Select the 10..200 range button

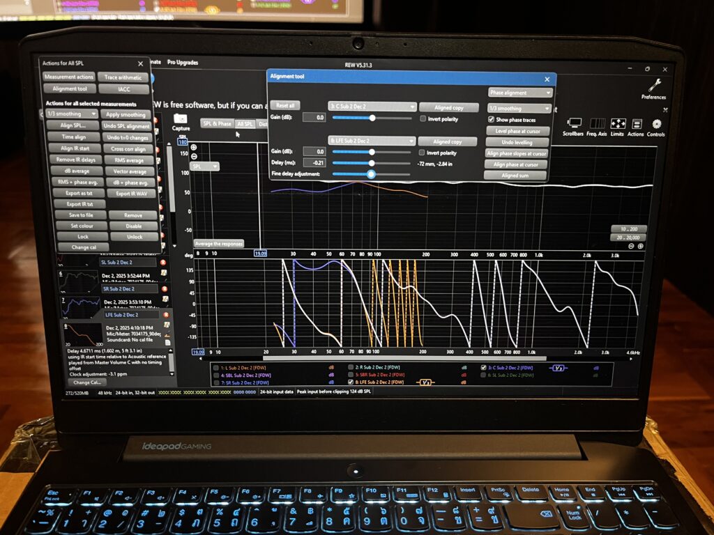point(630,228)
